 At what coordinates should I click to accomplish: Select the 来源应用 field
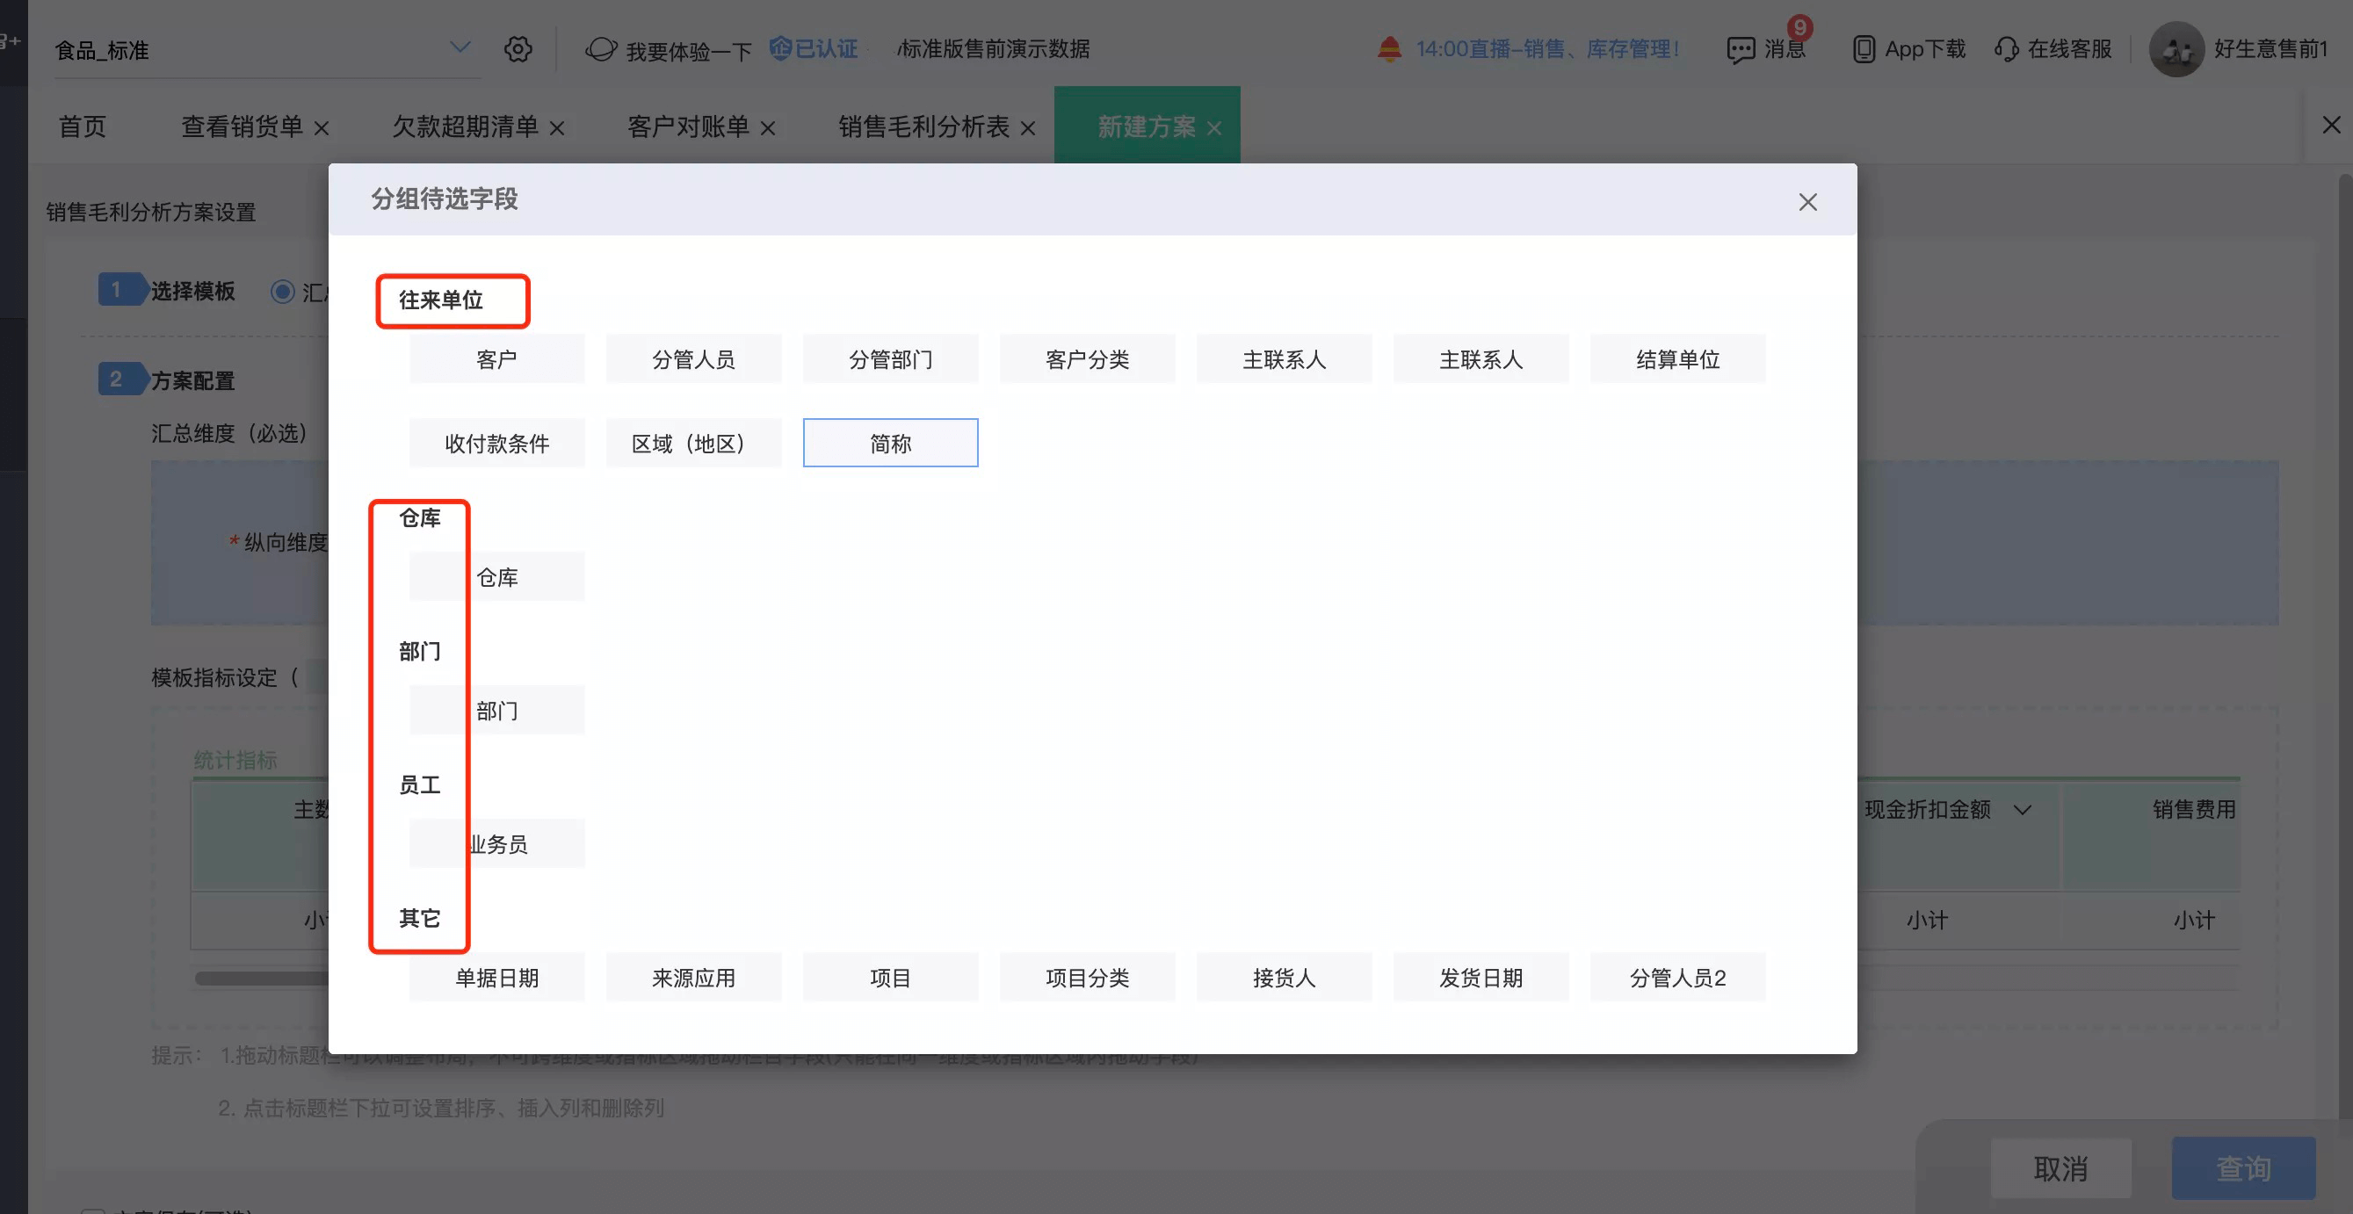point(694,978)
